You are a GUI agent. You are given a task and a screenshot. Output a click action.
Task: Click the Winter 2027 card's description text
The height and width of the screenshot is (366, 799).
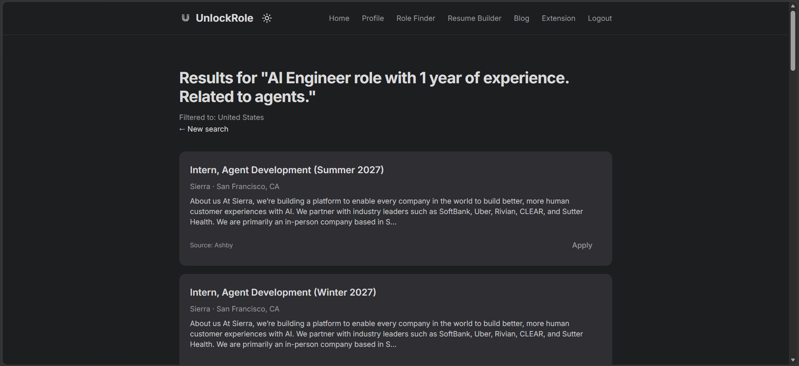[387, 334]
